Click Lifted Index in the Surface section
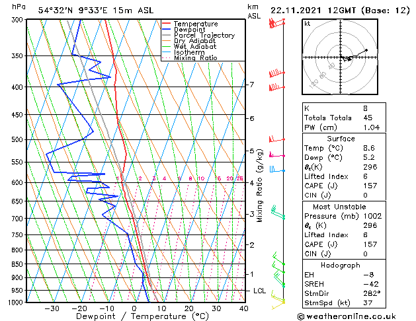This screenshot has width=416, height=321. point(326,176)
